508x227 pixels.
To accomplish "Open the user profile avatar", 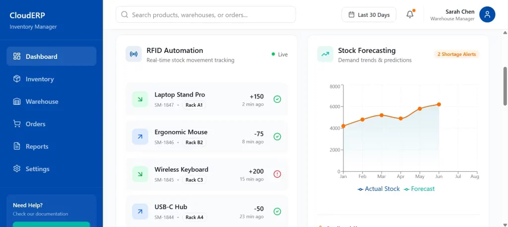I will click(487, 14).
